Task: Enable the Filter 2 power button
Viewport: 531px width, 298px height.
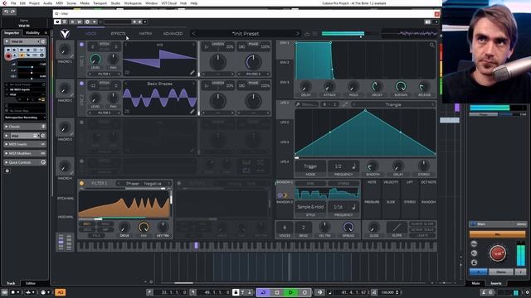Action: click(x=179, y=183)
